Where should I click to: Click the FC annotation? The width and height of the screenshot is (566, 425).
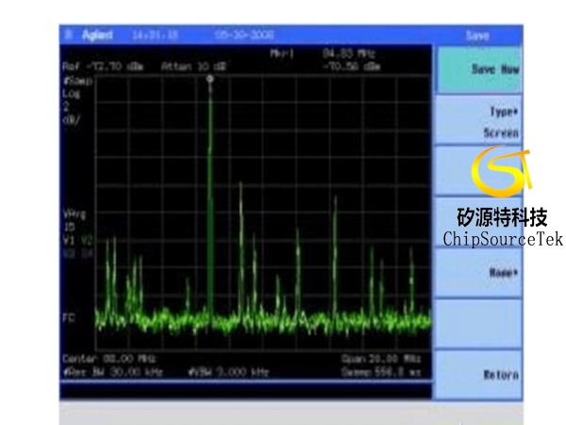point(69,318)
